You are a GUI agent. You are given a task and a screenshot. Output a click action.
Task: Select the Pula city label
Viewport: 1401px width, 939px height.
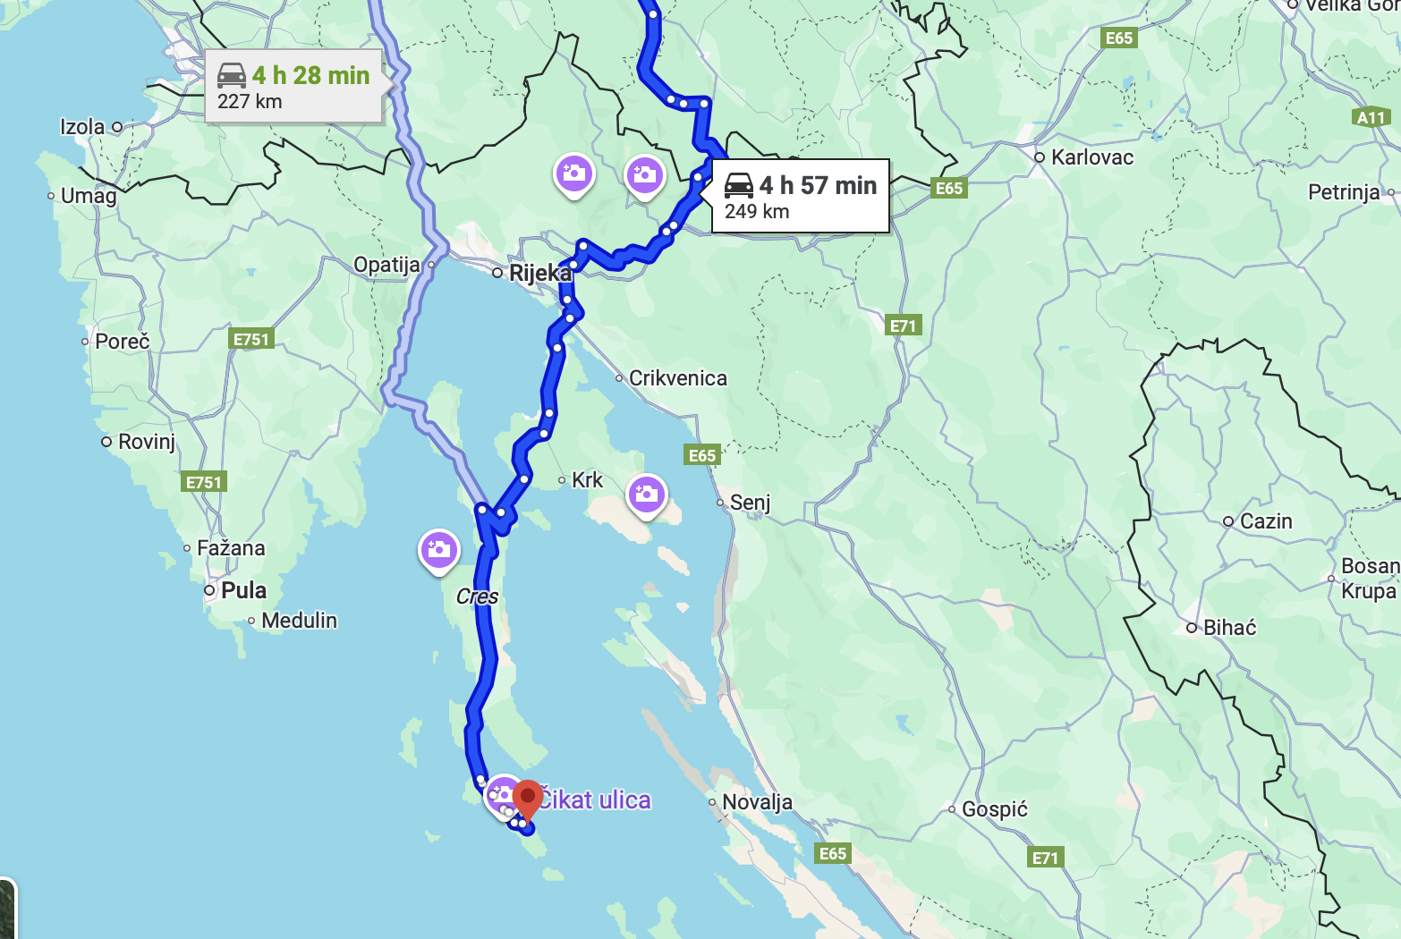[243, 590]
